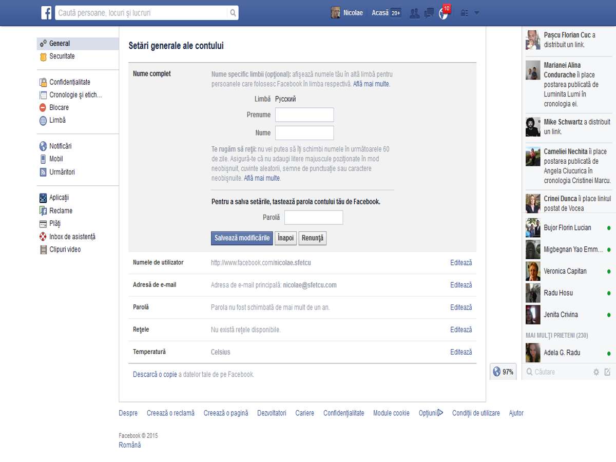The height and width of the screenshot is (462, 616).
Task: Open account menu dropdown arrow in top bar
Action: pos(477,13)
